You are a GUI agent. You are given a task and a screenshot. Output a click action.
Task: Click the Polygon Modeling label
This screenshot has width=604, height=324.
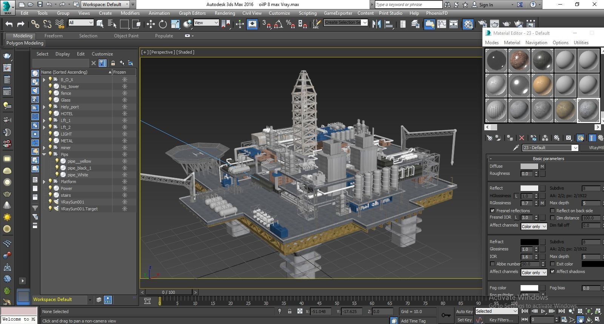25,43
